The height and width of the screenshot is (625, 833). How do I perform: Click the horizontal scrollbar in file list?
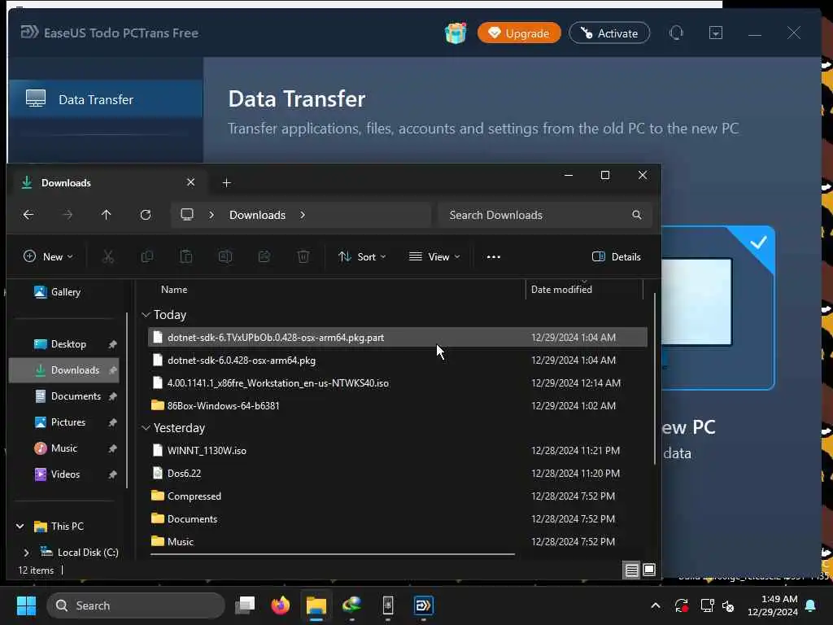tap(333, 554)
